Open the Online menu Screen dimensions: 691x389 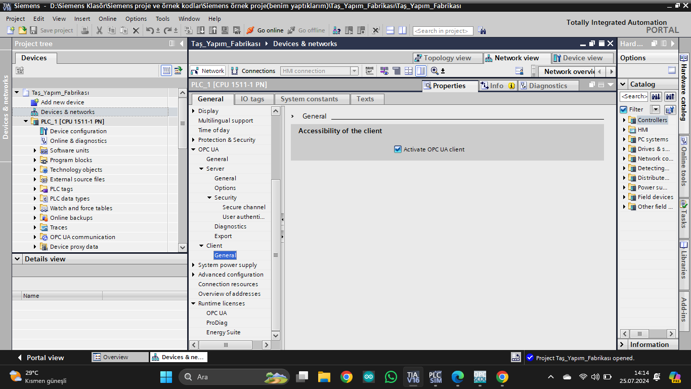[x=107, y=19]
